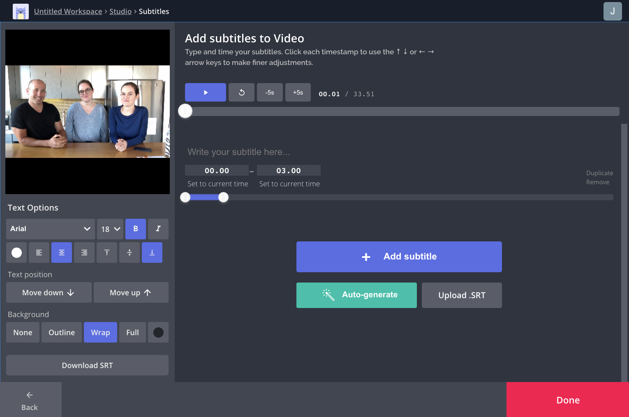Open the subtitle text color swatch
Viewport: 629px width, 417px height.
16,252
